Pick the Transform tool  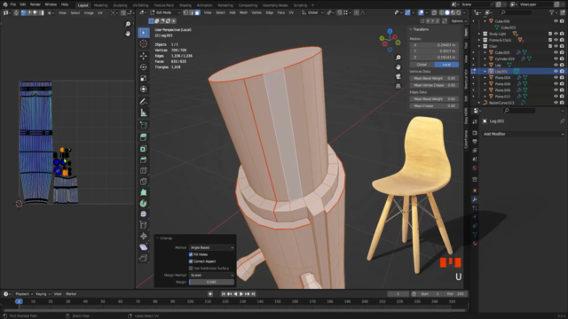[x=144, y=89]
